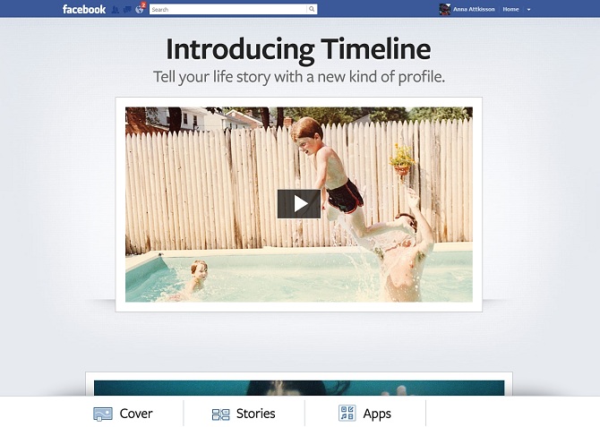This screenshot has width=600, height=427.
Task: Click the underwater cover preview image
Action: tap(299, 388)
